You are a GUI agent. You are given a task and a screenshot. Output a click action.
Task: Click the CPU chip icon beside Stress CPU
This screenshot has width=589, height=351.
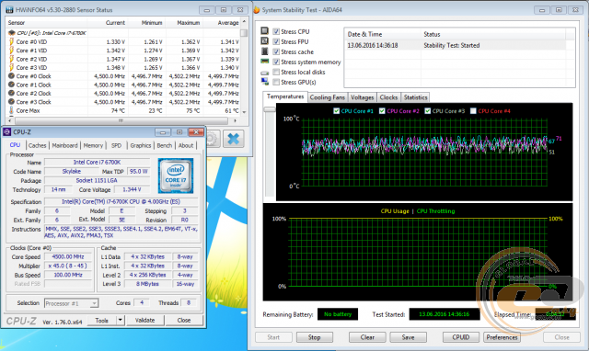(265, 30)
